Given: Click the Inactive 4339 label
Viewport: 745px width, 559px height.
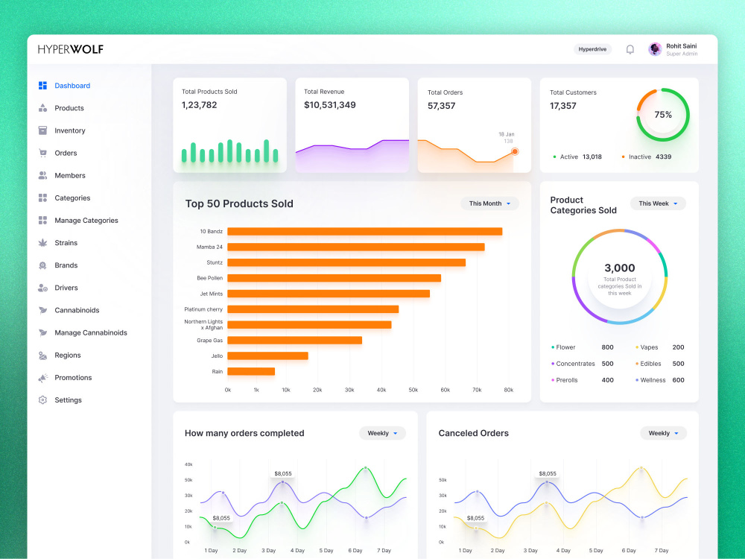Looking at the screenshot, I should 647,157.
